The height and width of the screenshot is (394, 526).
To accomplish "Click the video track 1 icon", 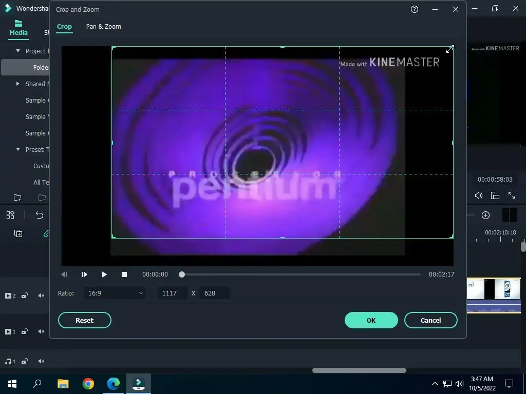I will coord(10,332).
